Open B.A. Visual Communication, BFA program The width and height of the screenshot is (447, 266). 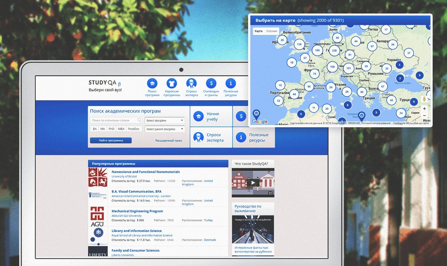click(136, 192)
